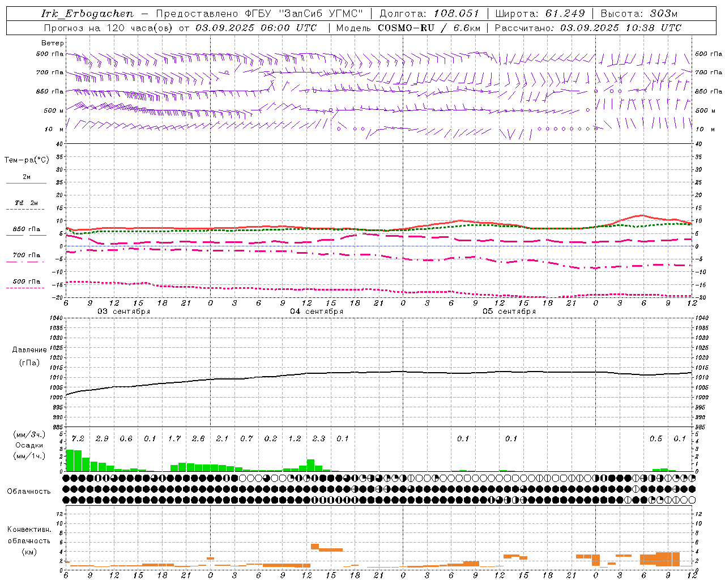Click the Давление pressure section title
The image size is (725, 580).
point(29,350)
